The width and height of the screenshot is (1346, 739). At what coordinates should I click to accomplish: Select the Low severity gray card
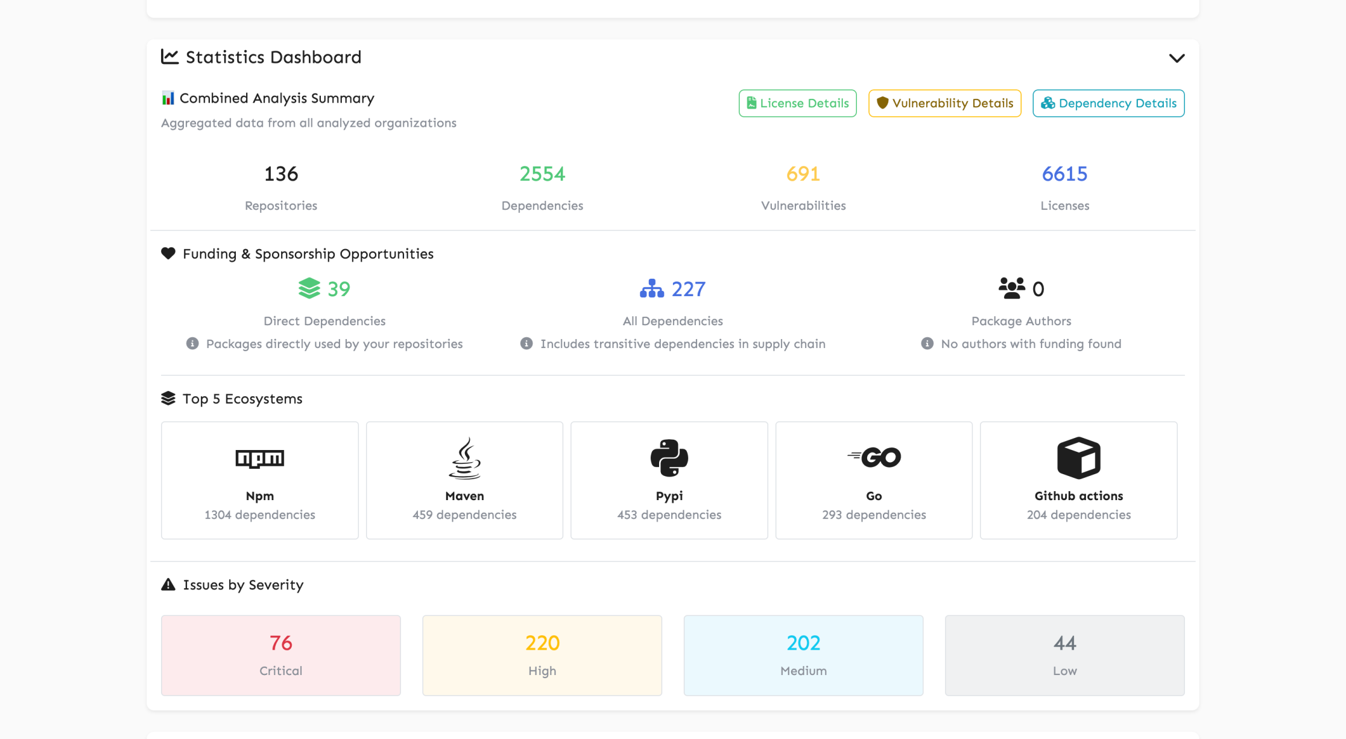tap(1064, 655)
